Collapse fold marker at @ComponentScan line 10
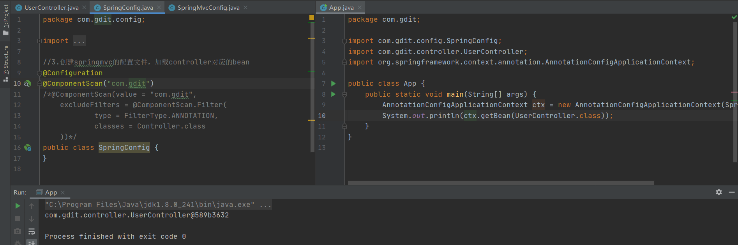 pyautogui.click(x=39, y=83)
